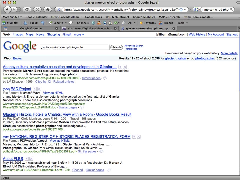Click the Sign out link

(x=232, y=34)
